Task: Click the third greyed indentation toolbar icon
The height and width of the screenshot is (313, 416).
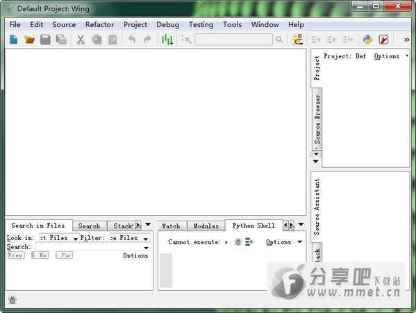Action: (x=348, y=40)
